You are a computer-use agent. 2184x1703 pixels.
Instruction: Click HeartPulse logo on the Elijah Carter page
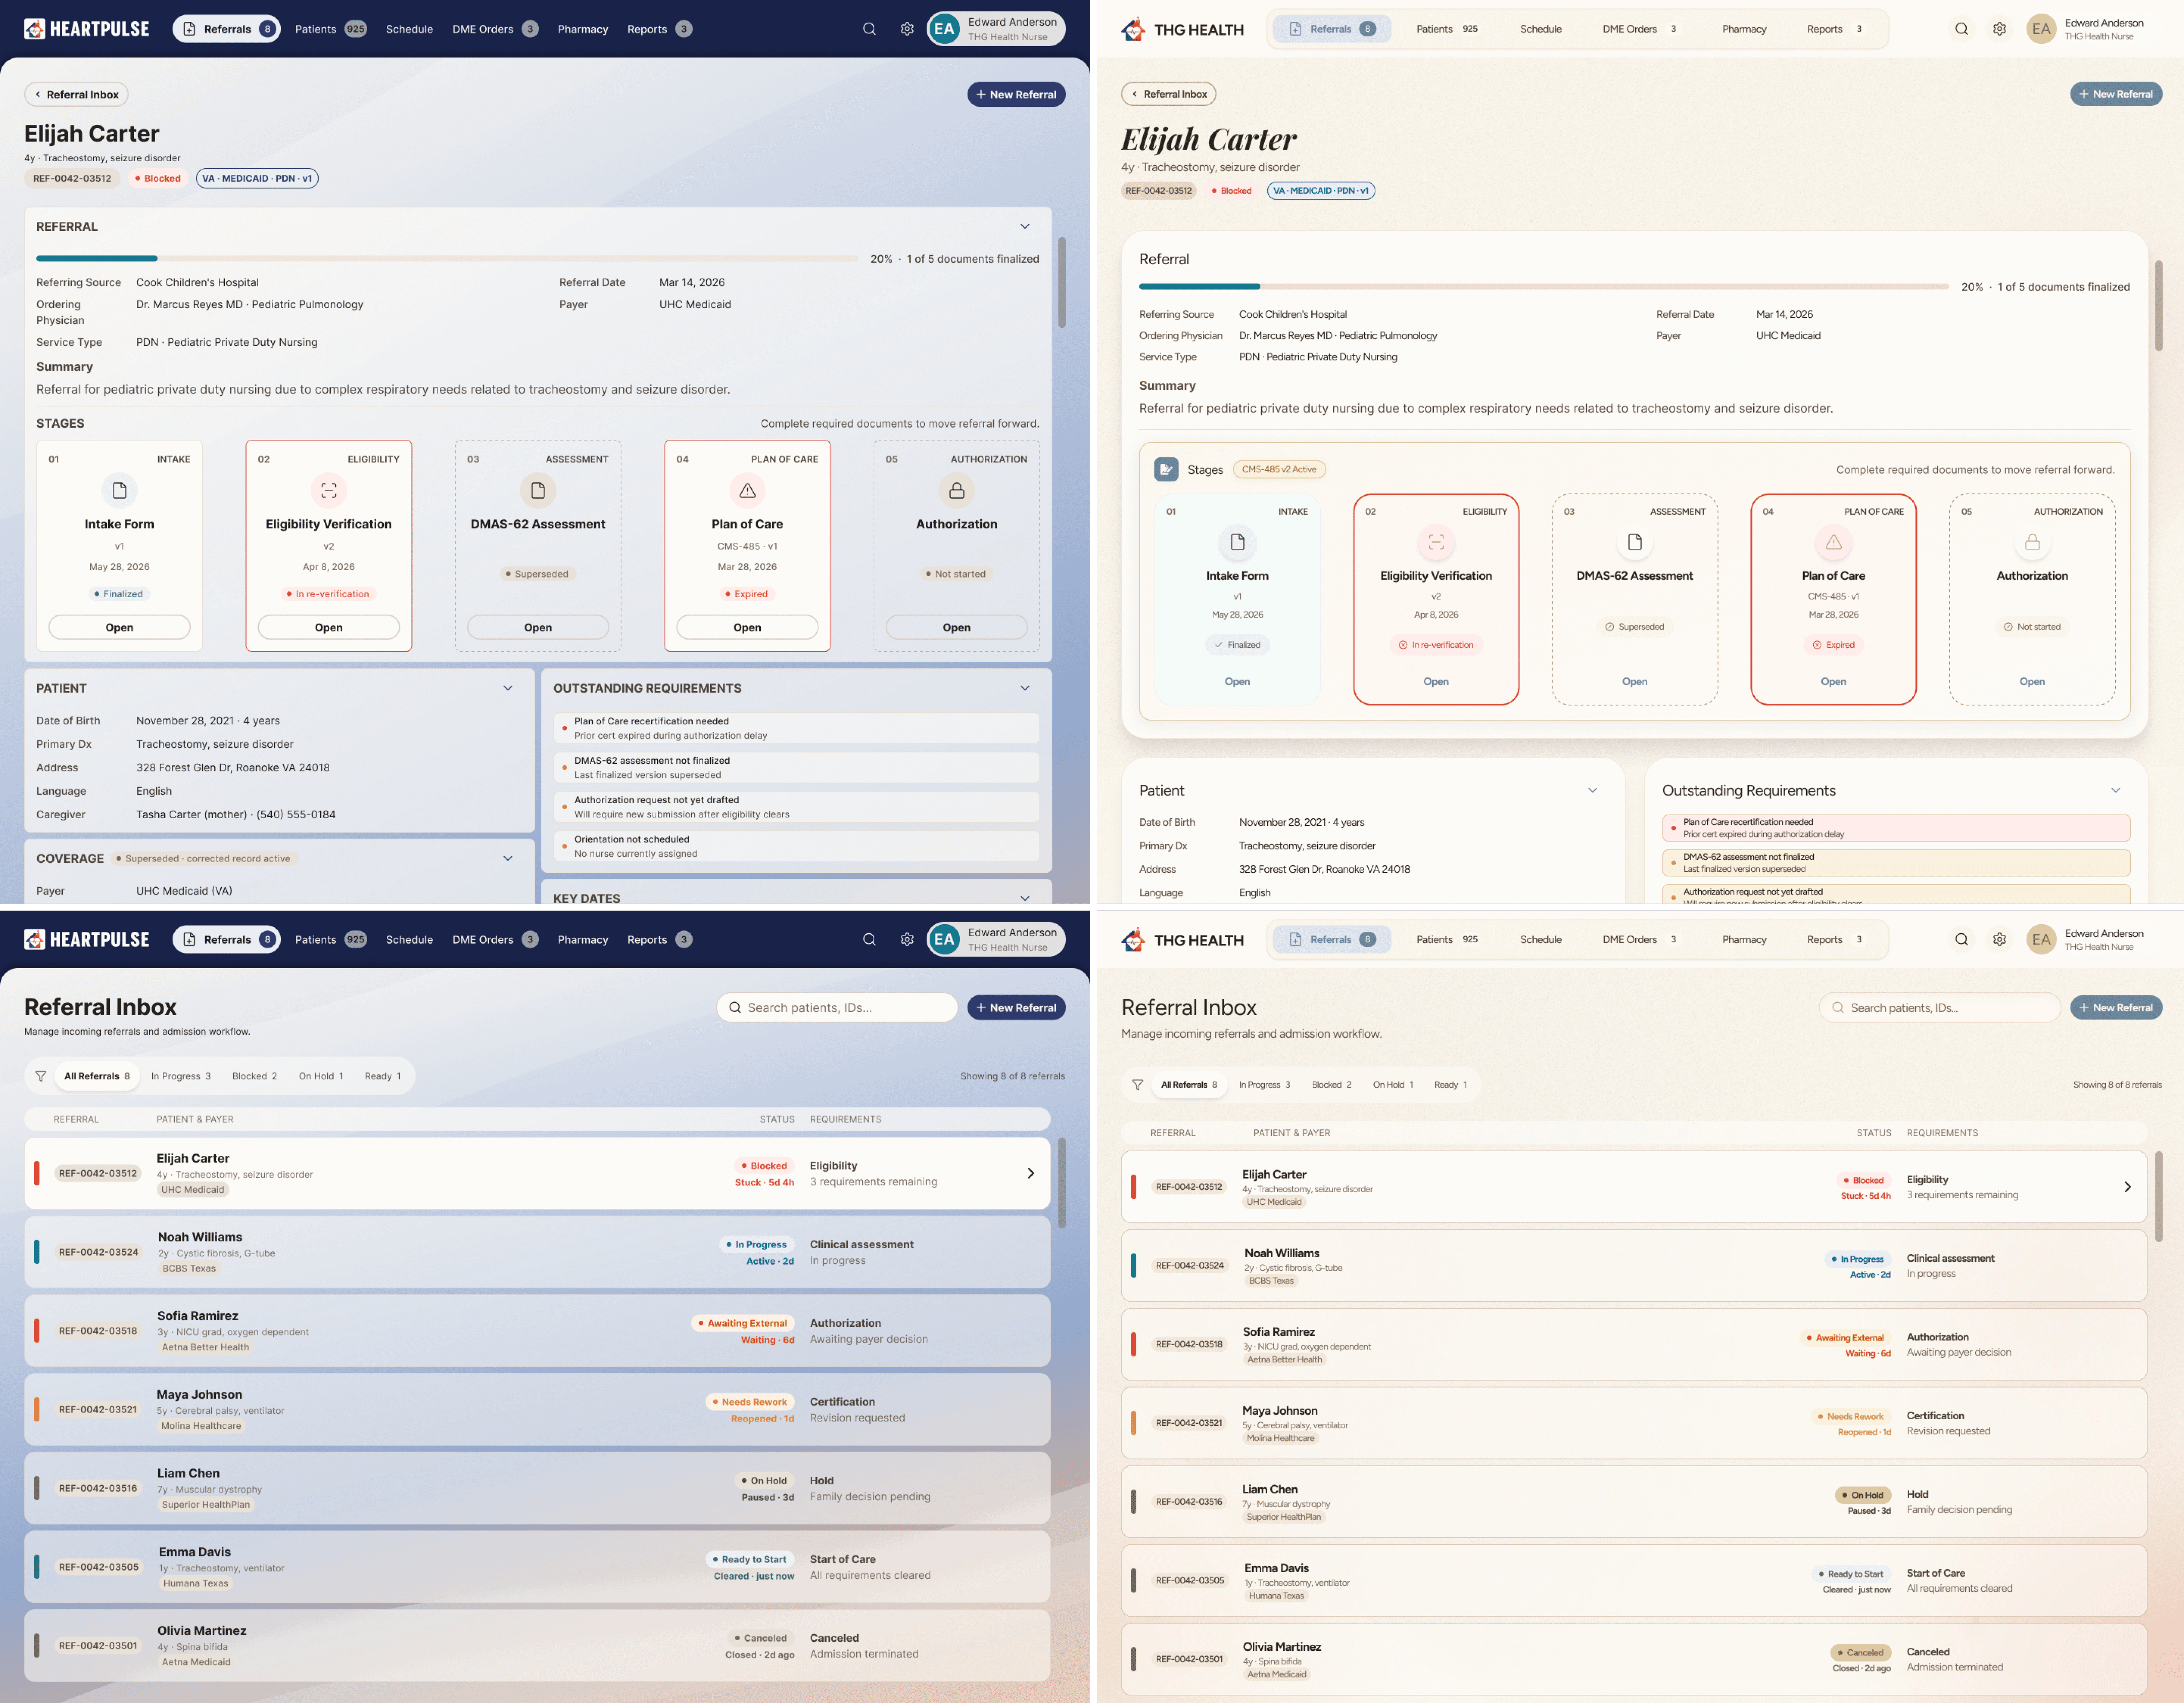pos(87,29)
